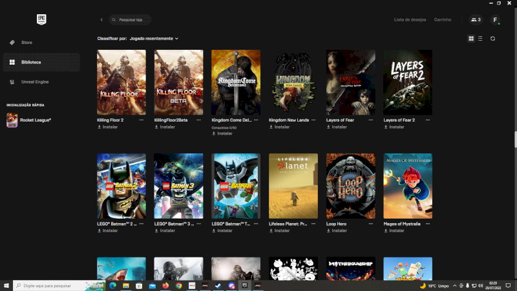The width and height of the screenshot is (517, 291).
Task: Click the Epic Games logo
Action: tap(41, 20)
